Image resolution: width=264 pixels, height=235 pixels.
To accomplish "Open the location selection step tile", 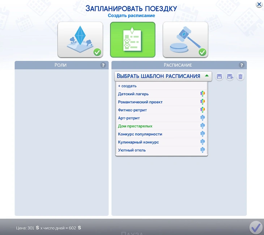I will pos(80,39).
